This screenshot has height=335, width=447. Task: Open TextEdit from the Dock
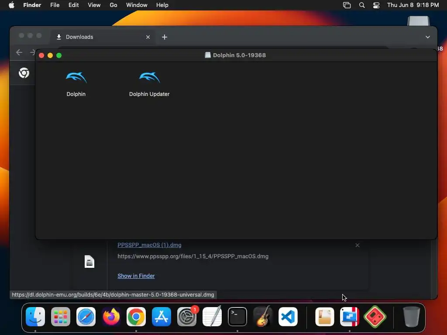point(212,317)
